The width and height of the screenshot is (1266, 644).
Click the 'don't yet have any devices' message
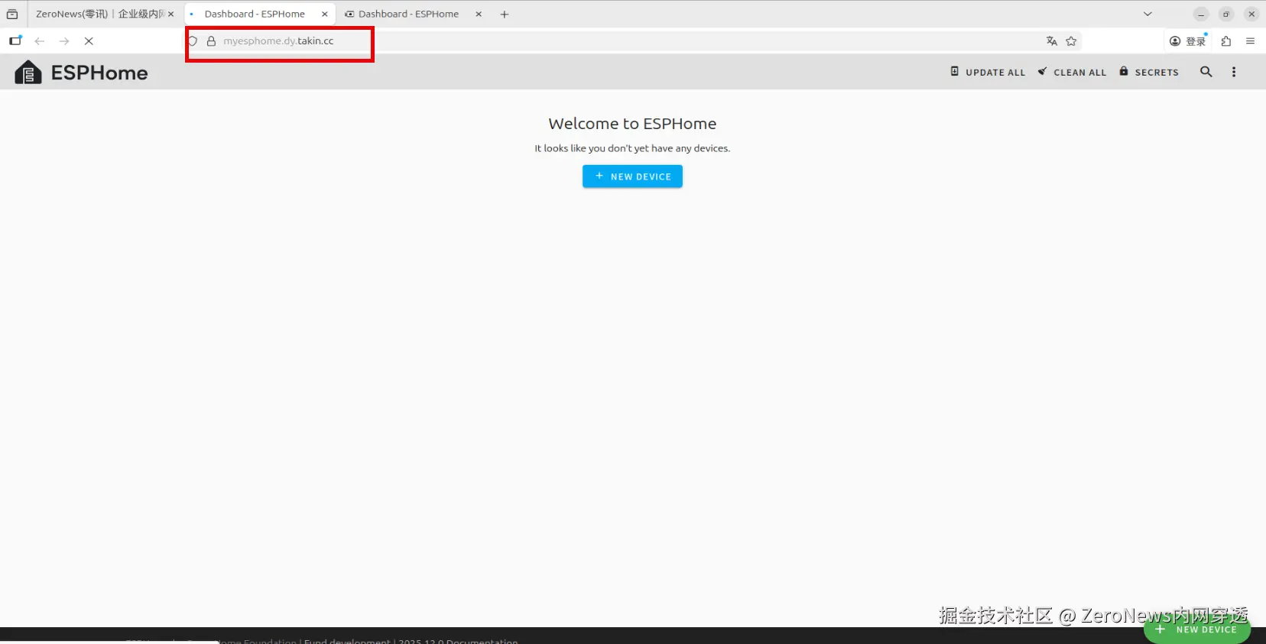tap(632, 148)
